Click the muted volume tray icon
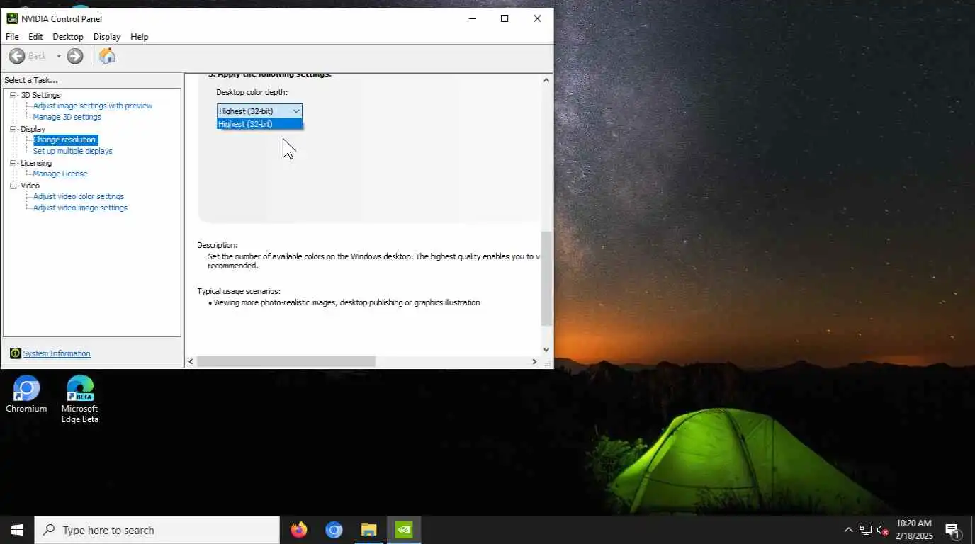This screenshot has width=975, height=544. pyautogui.click(x=883, y=530)
